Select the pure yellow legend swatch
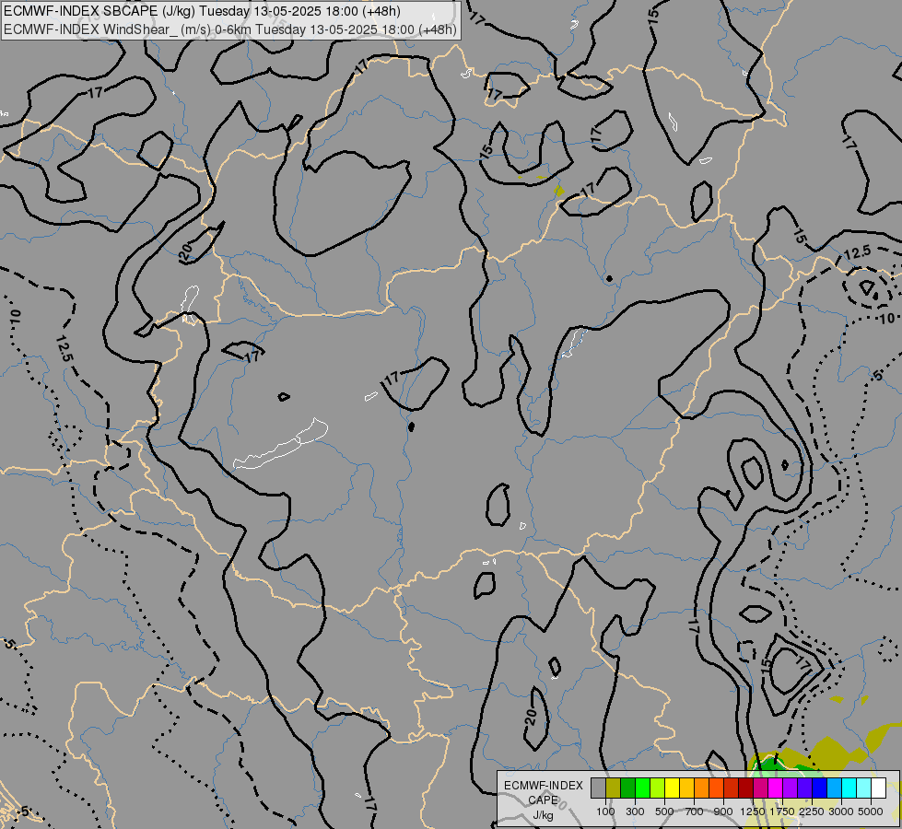The width and height of the screenshot is (902, 829). click(672, 788)
